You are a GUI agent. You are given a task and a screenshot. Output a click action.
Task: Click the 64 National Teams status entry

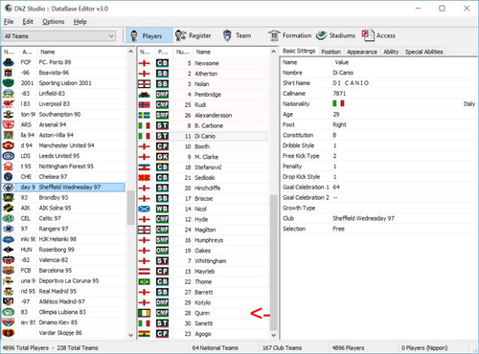(216, 347)
